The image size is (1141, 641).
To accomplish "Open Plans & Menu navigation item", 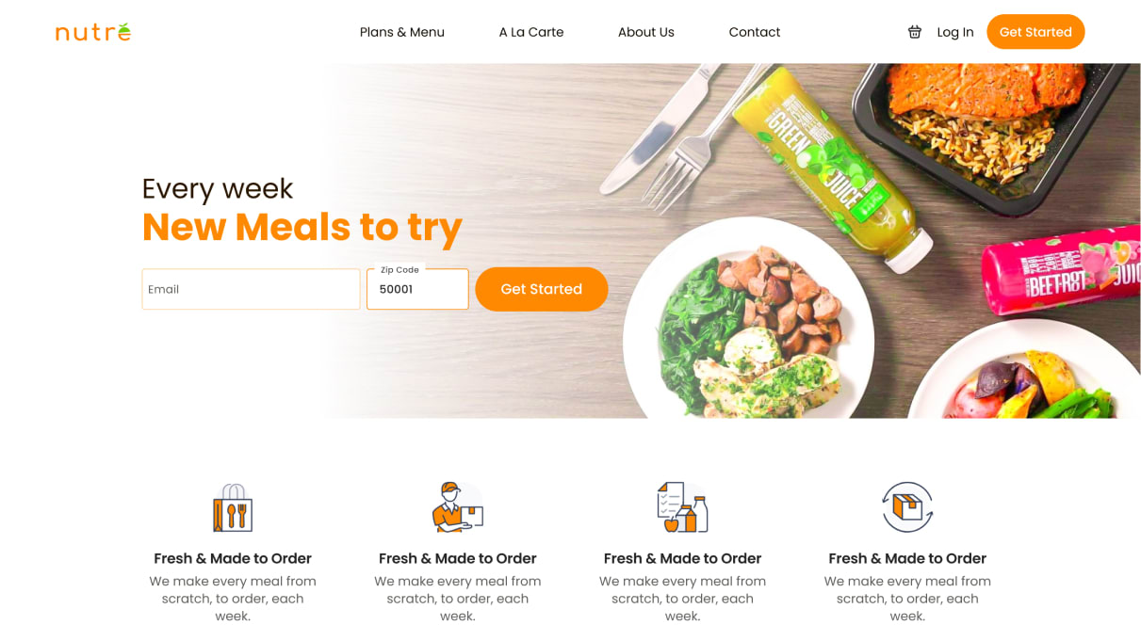I will (x=402, y=32).
